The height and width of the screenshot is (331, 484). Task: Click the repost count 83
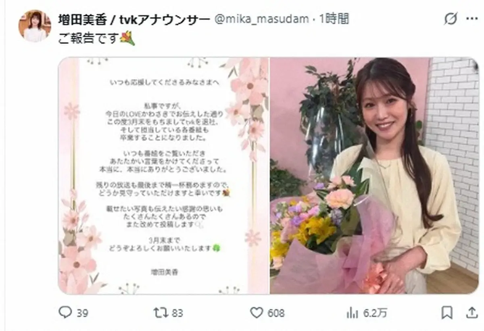pos(177,313)
